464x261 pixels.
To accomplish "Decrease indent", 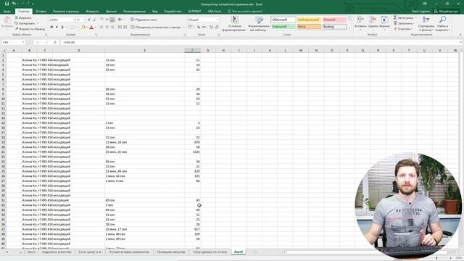I will click(120, 28).
